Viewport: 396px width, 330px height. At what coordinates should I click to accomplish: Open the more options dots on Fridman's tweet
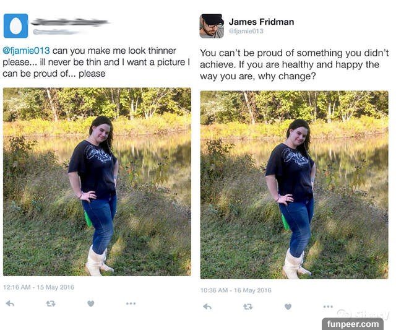tap(328, 306)
